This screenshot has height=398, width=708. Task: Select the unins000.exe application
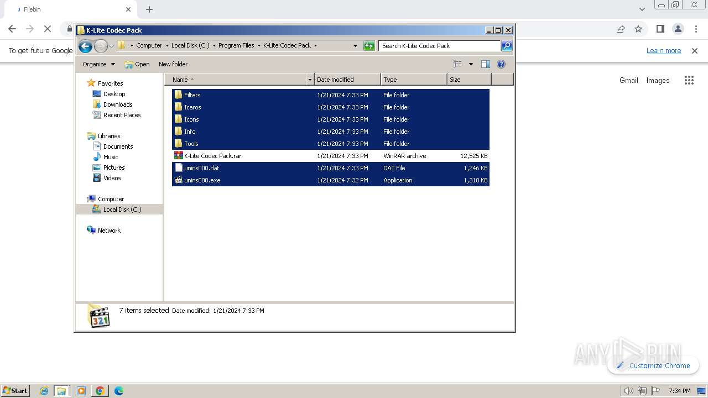click(x=331, y=180)
